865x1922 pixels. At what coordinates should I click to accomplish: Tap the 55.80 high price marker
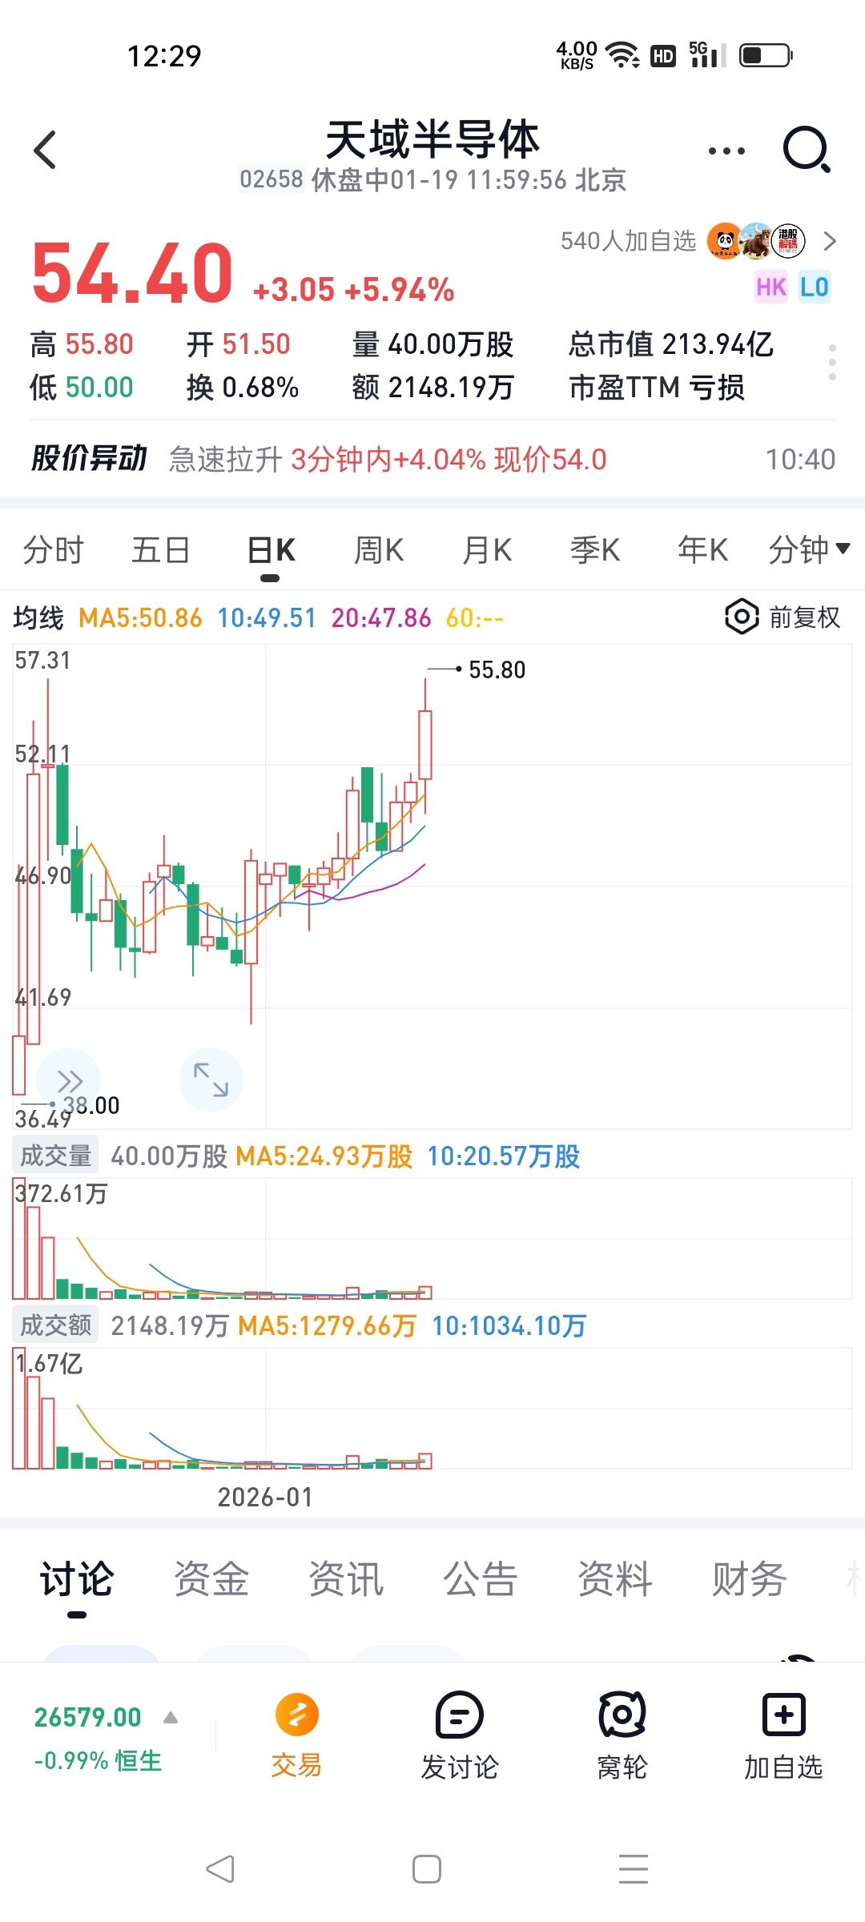point(497,669)
